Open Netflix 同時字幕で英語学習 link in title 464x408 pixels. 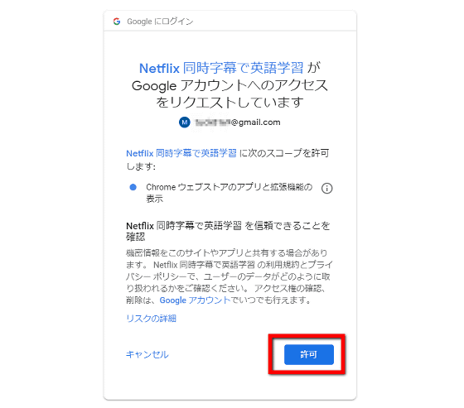[x=221, y=69]
